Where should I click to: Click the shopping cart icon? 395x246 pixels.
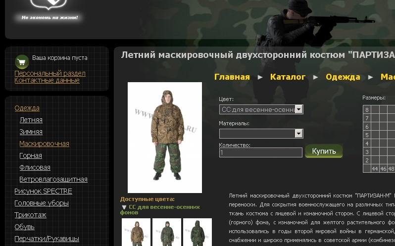tap(22, 62)
